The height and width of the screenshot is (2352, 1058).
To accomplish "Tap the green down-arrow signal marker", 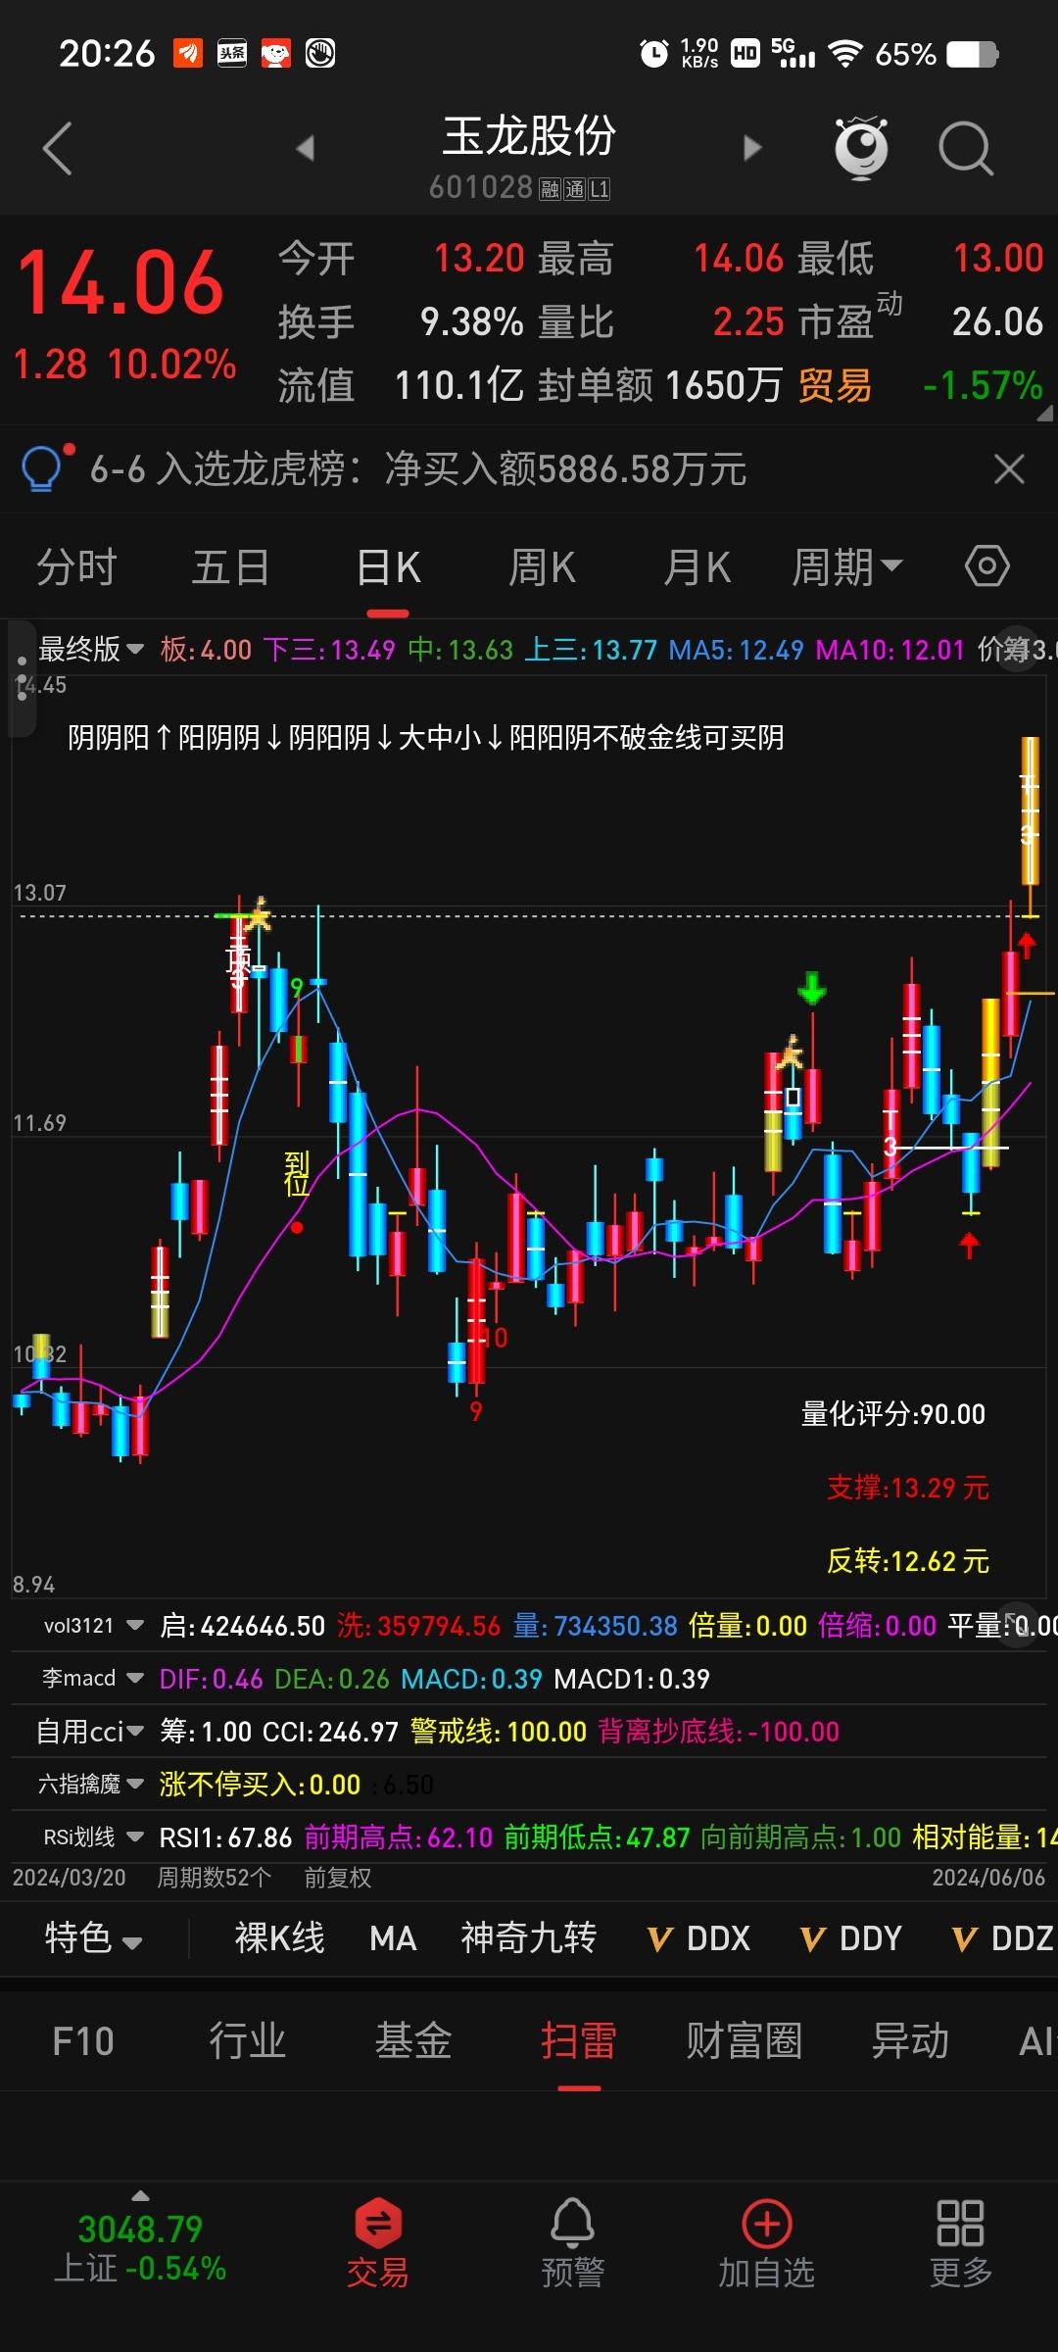I will pyautogui.click(x=811, y=988).
